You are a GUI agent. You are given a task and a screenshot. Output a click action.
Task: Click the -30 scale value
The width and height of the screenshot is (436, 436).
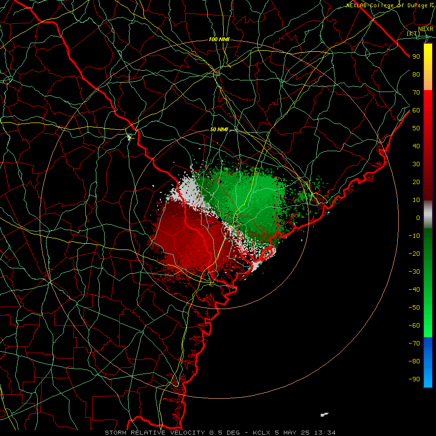[414, 272]
